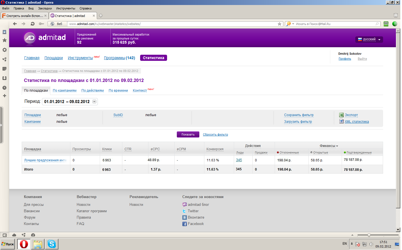Open the Opera Turbo icon in the status bar

[x=33, y=235]
